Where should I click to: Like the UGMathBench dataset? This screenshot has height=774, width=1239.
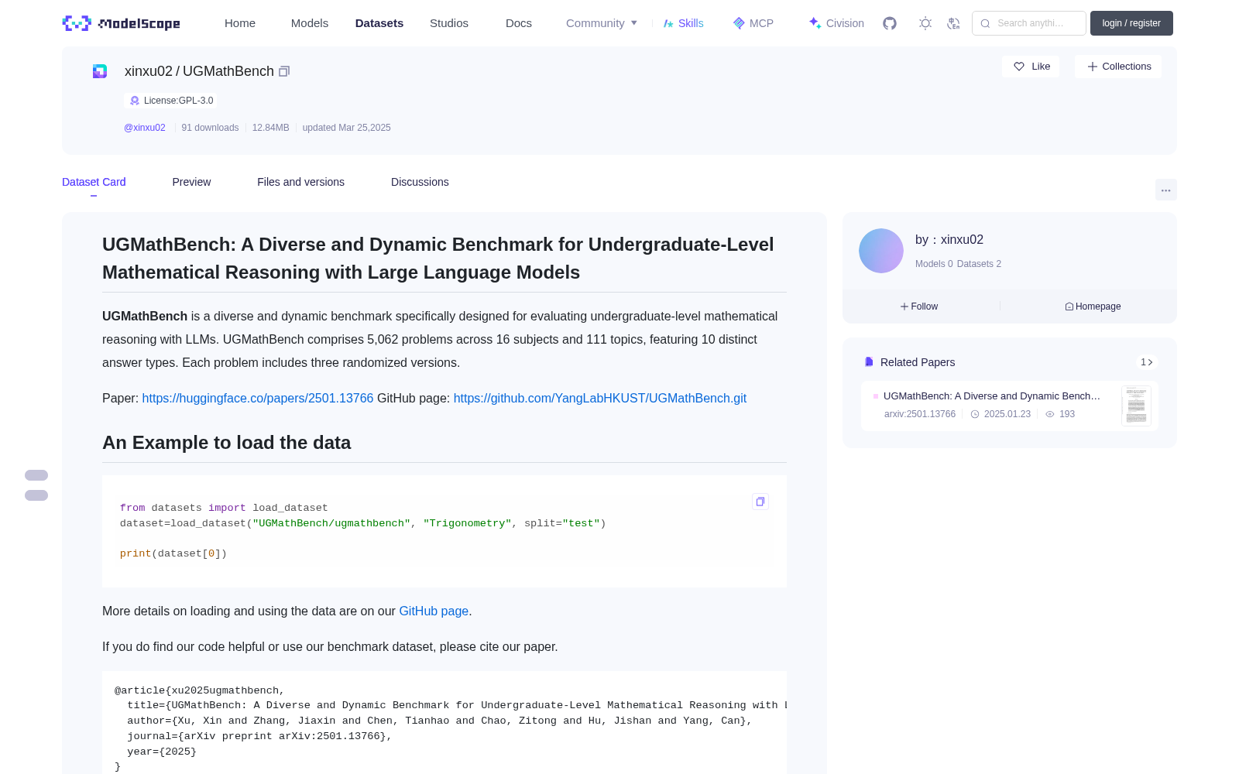(x=1031, y=67)
